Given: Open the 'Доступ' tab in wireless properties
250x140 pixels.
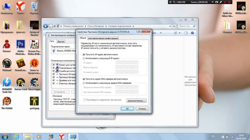Looking at the screenshot, I should click(x=61, y=42).
